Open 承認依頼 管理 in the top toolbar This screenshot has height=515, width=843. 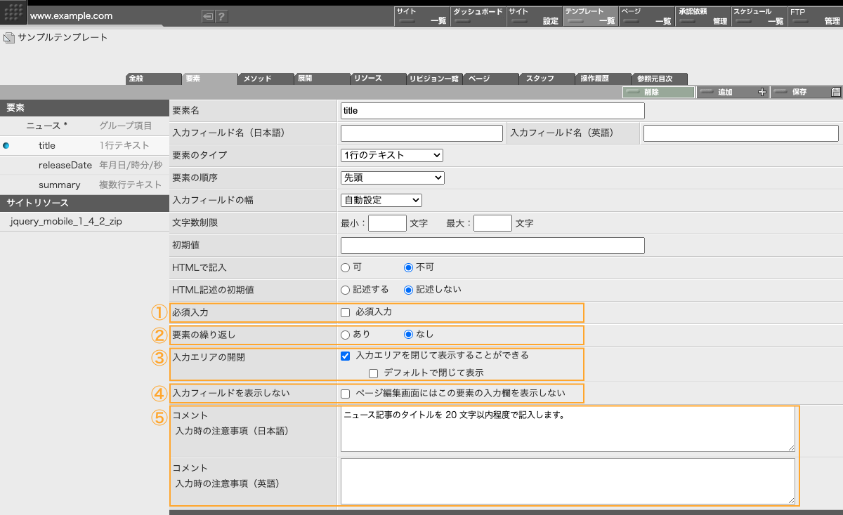tap(702, 15)
